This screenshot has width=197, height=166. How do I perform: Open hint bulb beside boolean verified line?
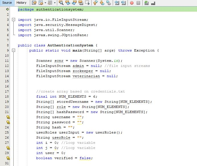click(8, 158)
